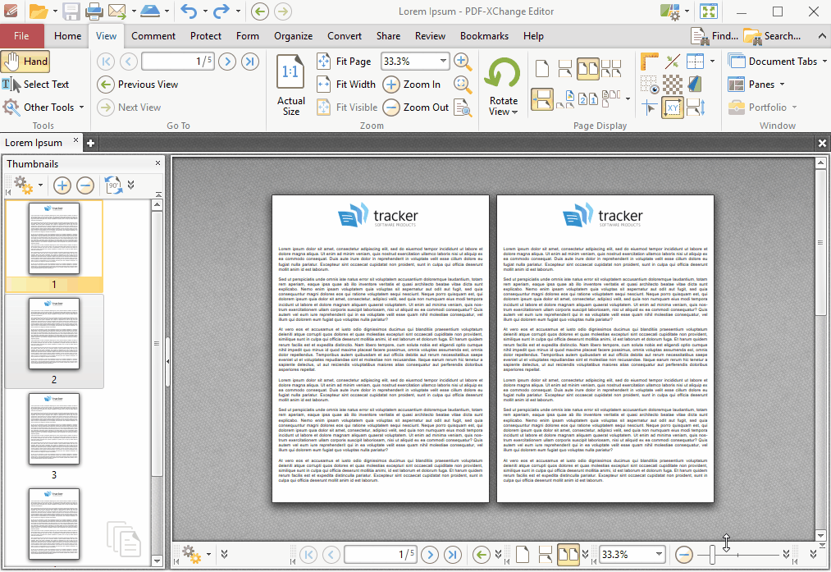Switch to the Comment ribbon tab
Screen dimensions: 831x572
[x=153, y=36]
